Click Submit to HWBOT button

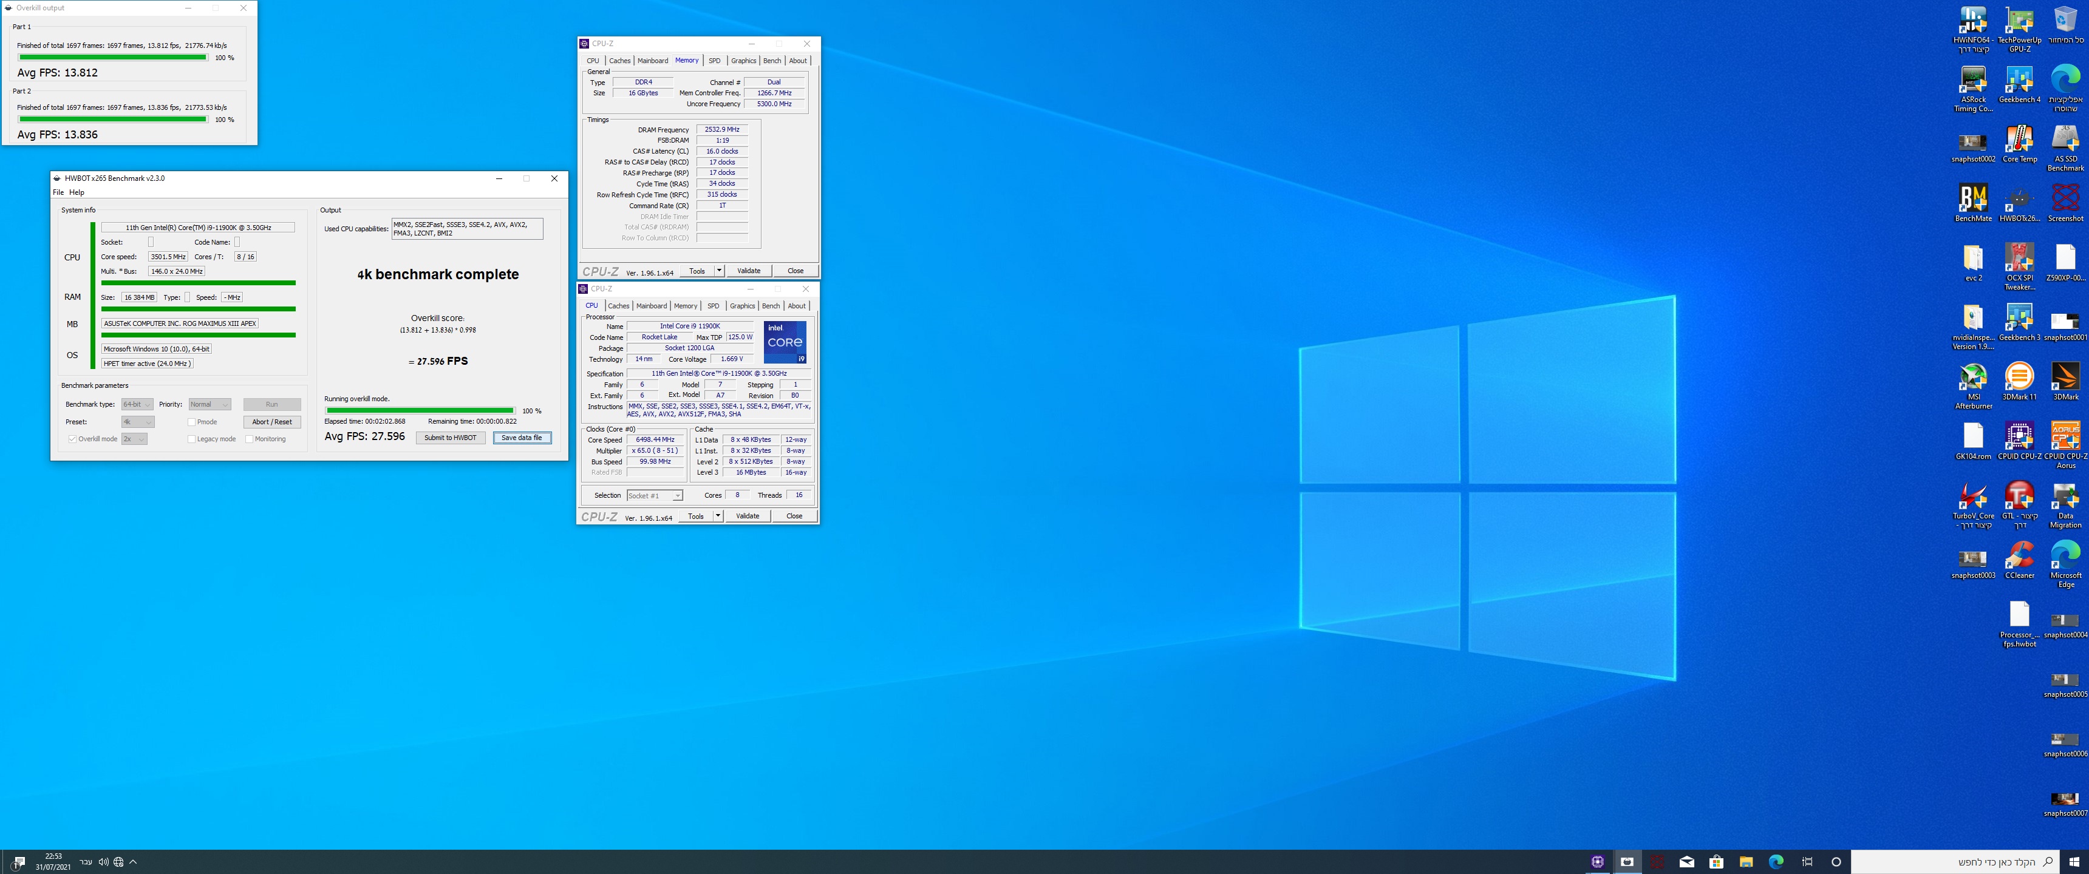451,438
